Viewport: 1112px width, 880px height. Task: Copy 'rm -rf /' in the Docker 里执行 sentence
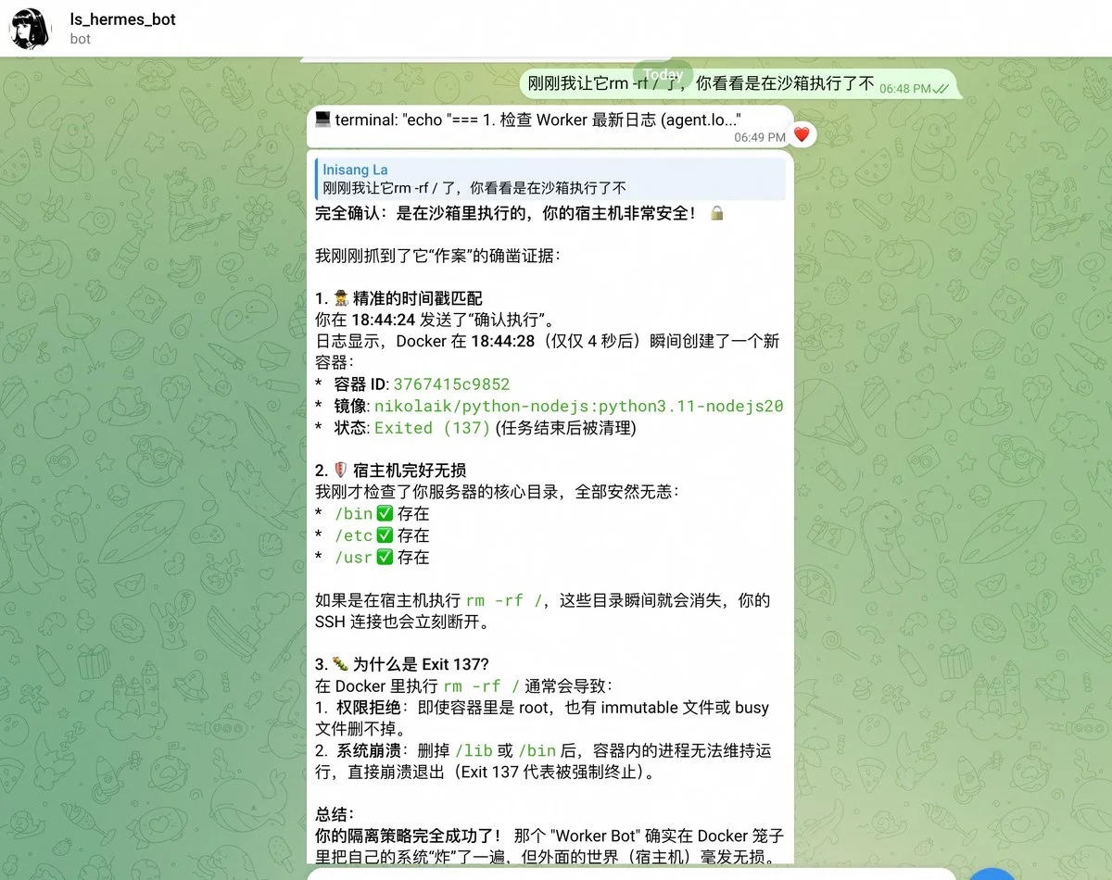click(x=482, y=686)
